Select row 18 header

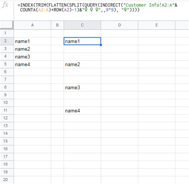click(x=7, y=164)
